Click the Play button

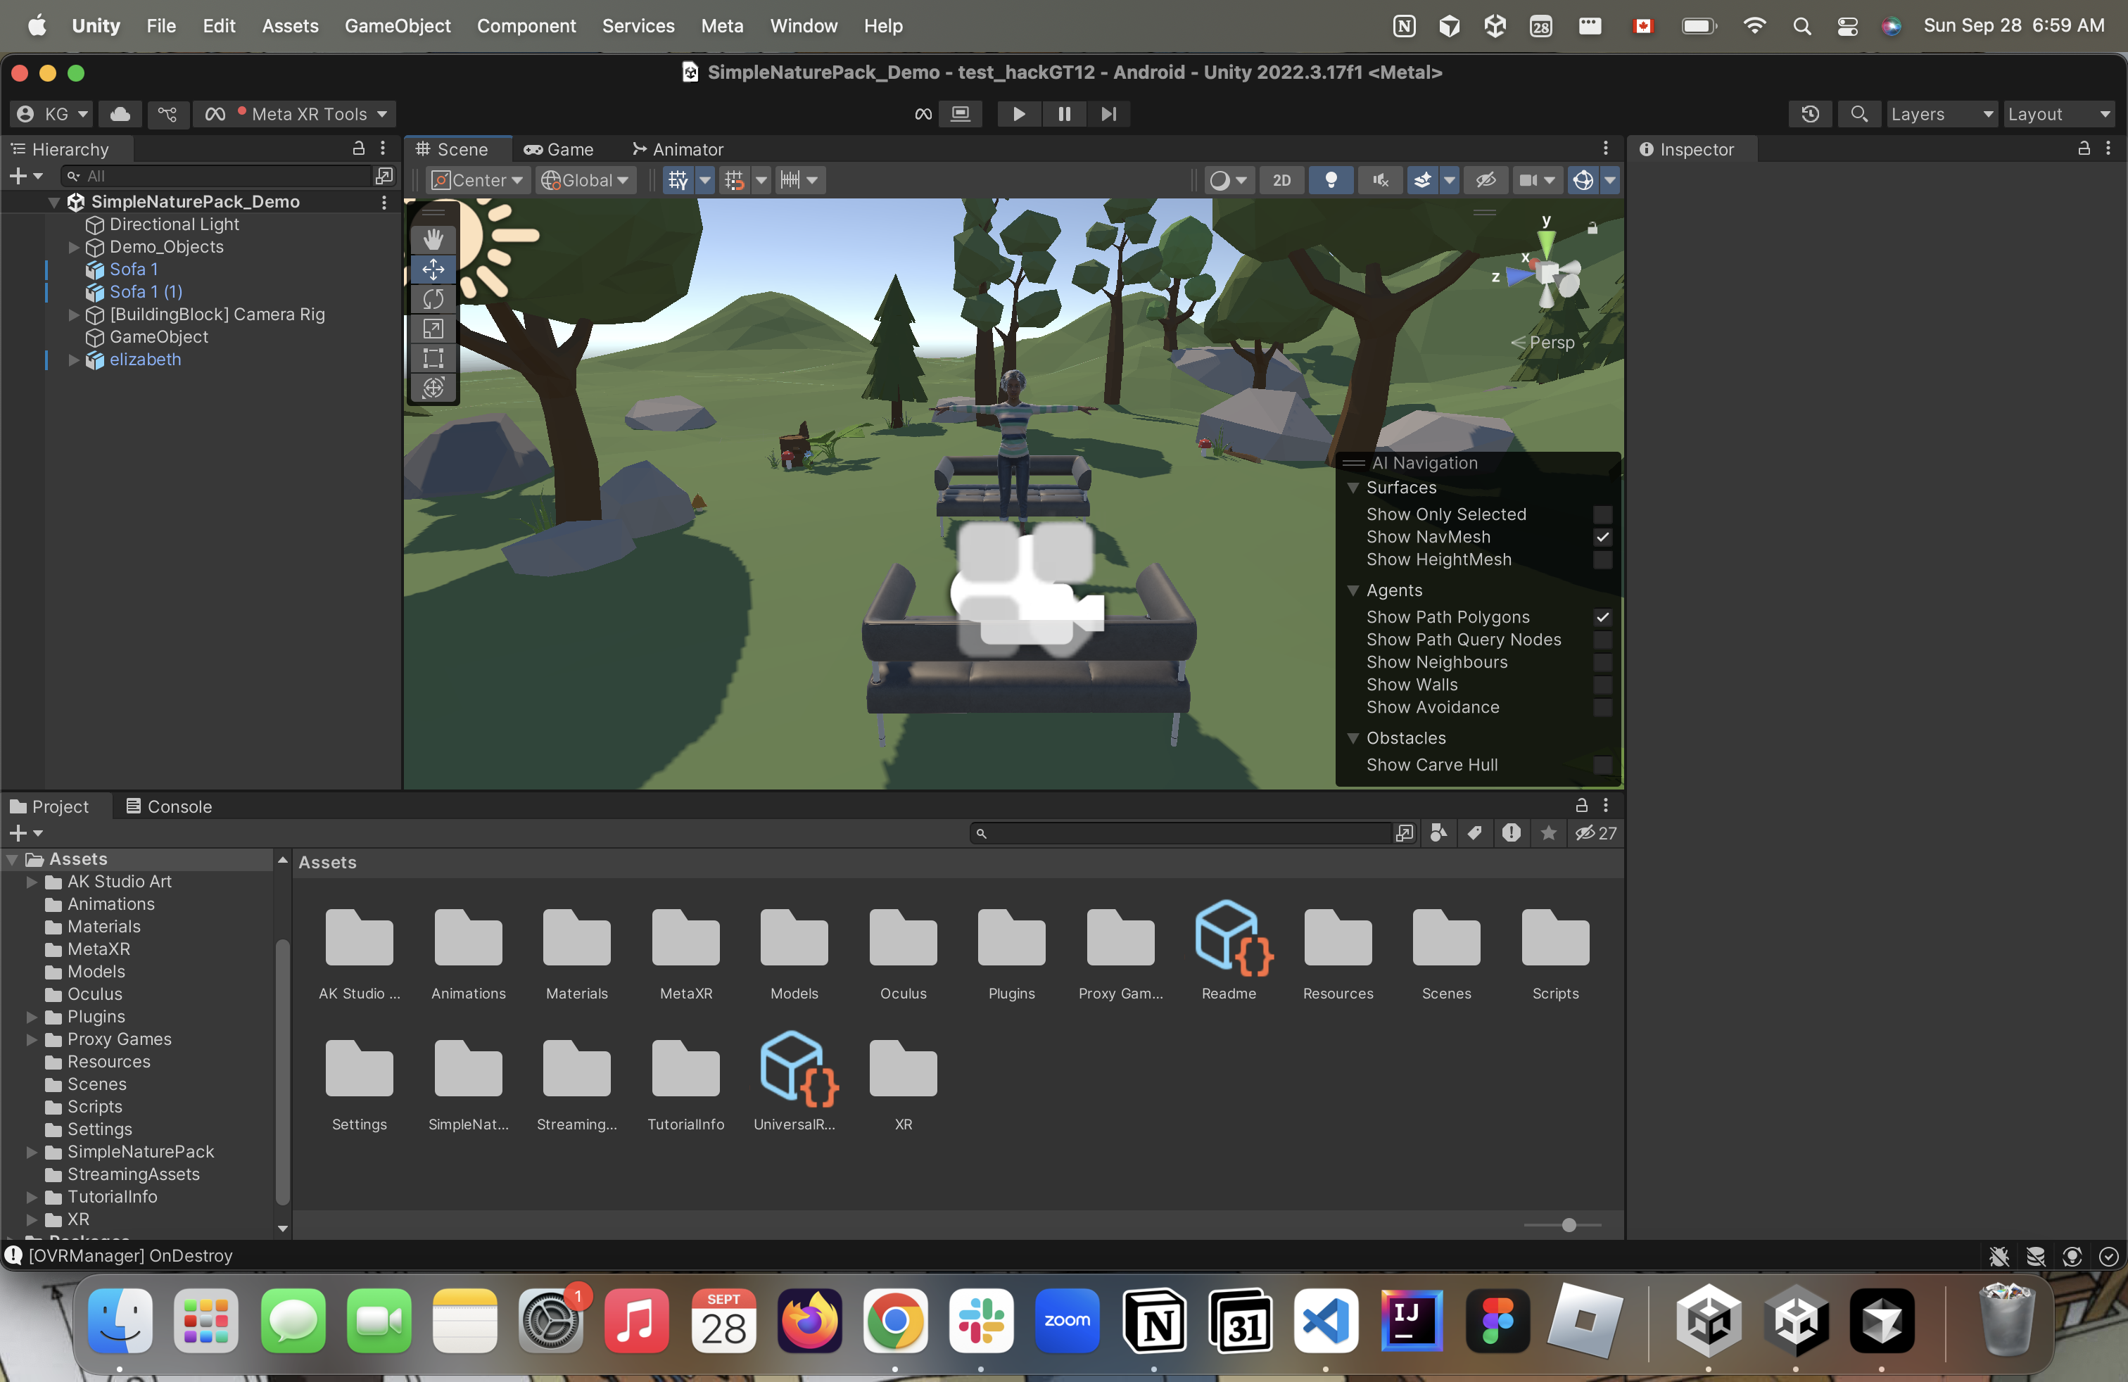1018,113
